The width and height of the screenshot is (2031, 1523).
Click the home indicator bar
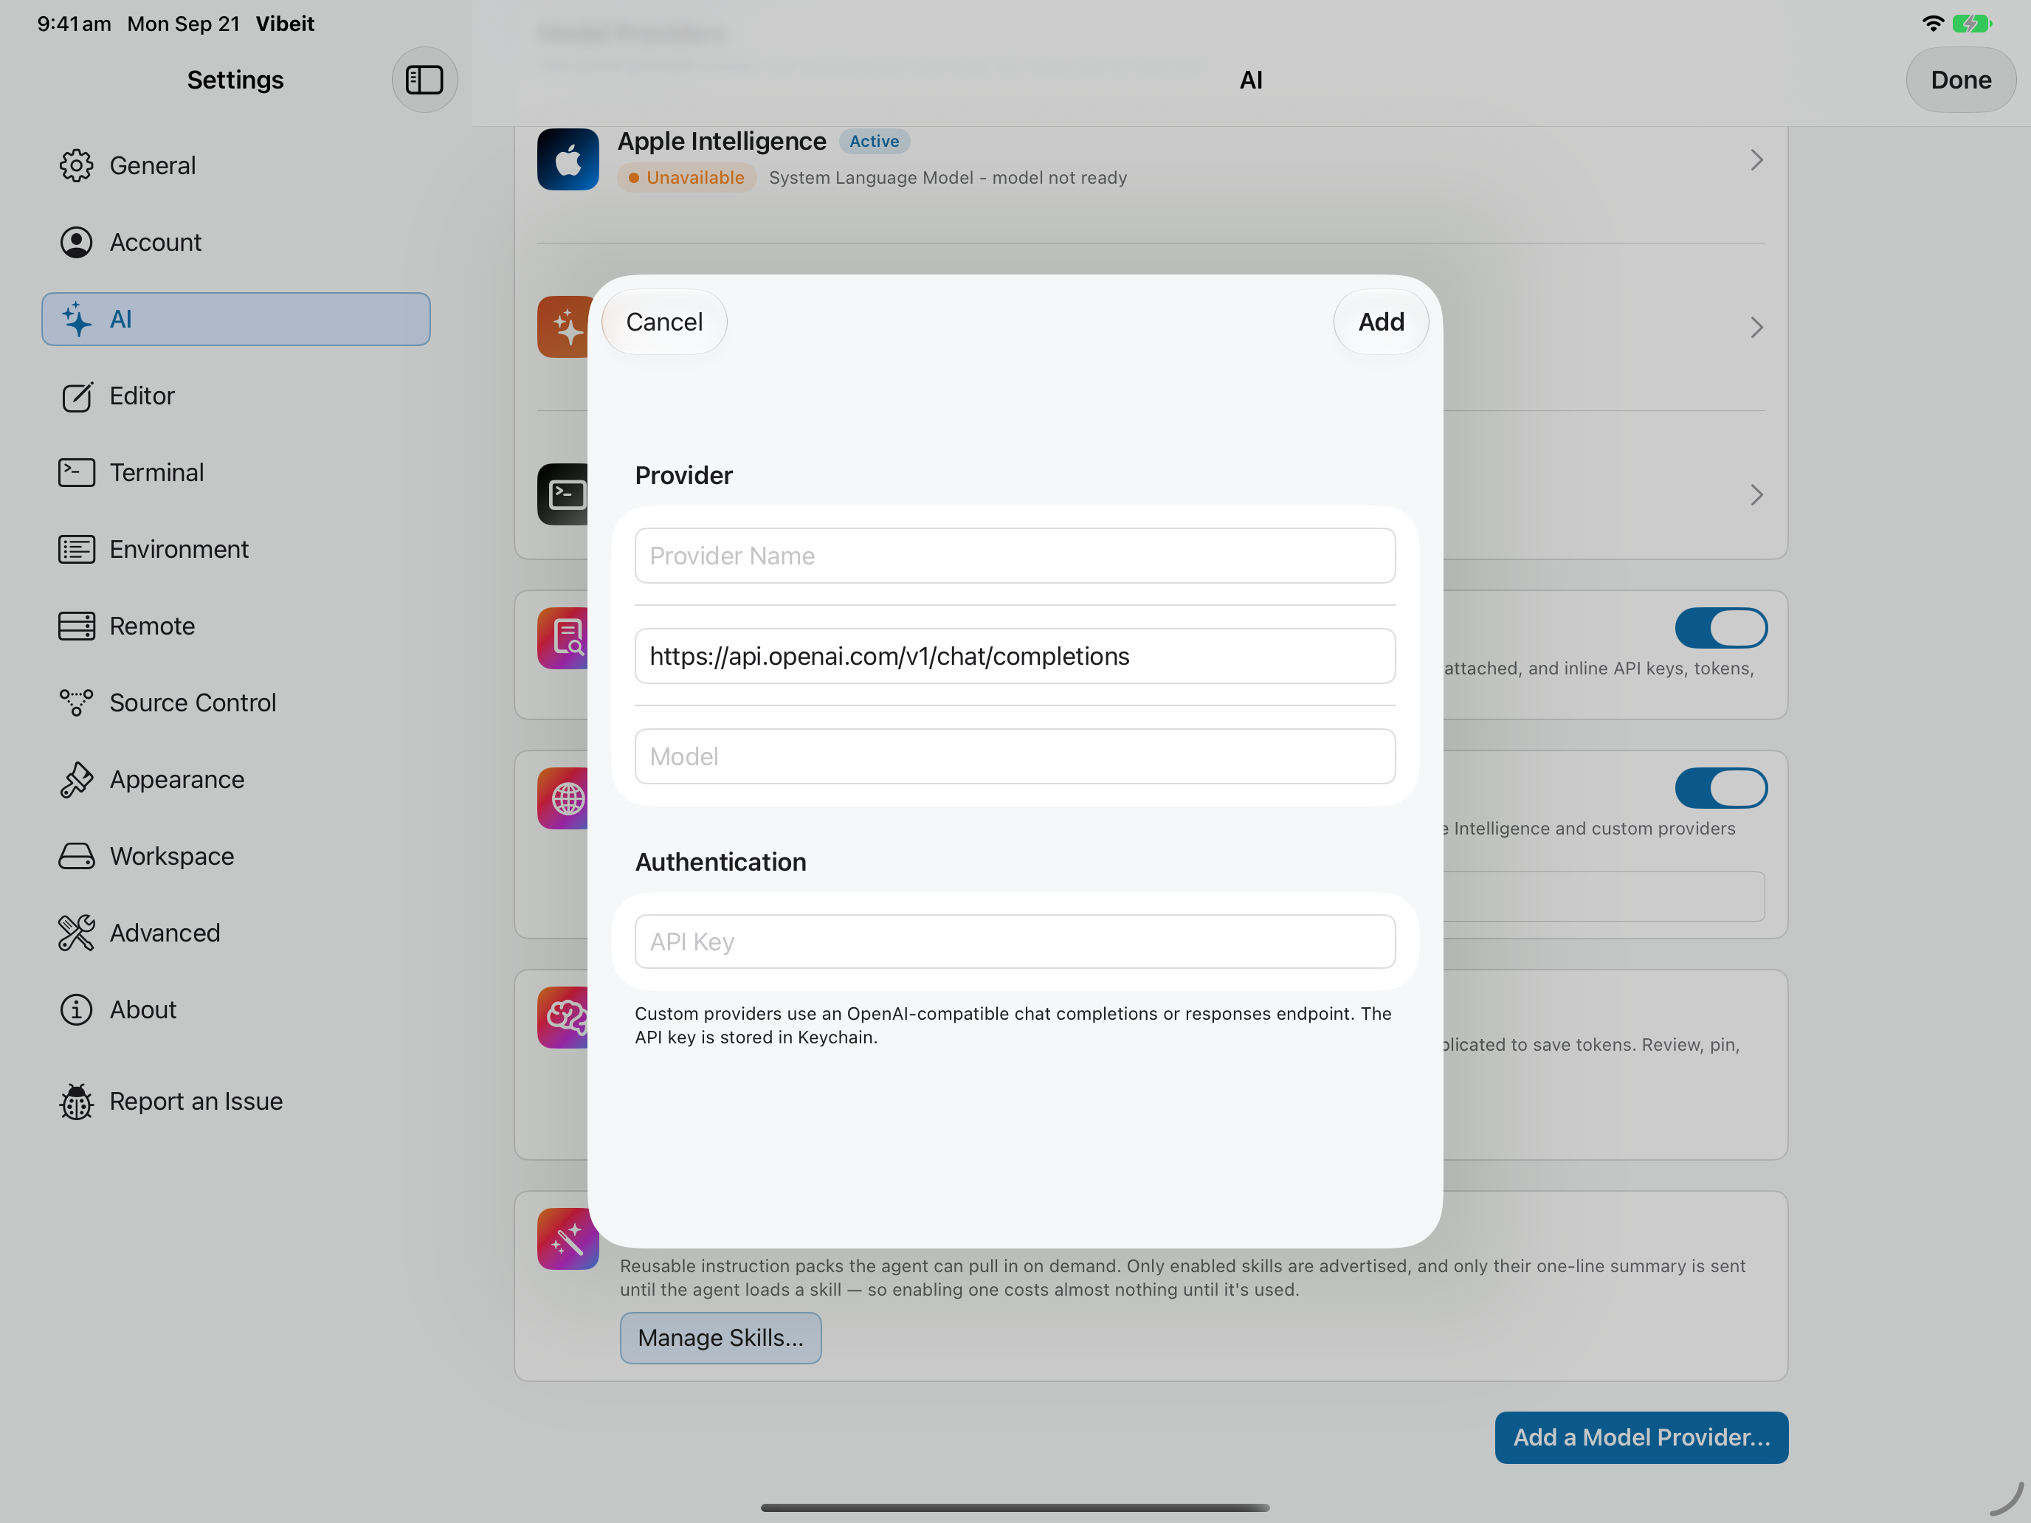coord(1015,1508)
